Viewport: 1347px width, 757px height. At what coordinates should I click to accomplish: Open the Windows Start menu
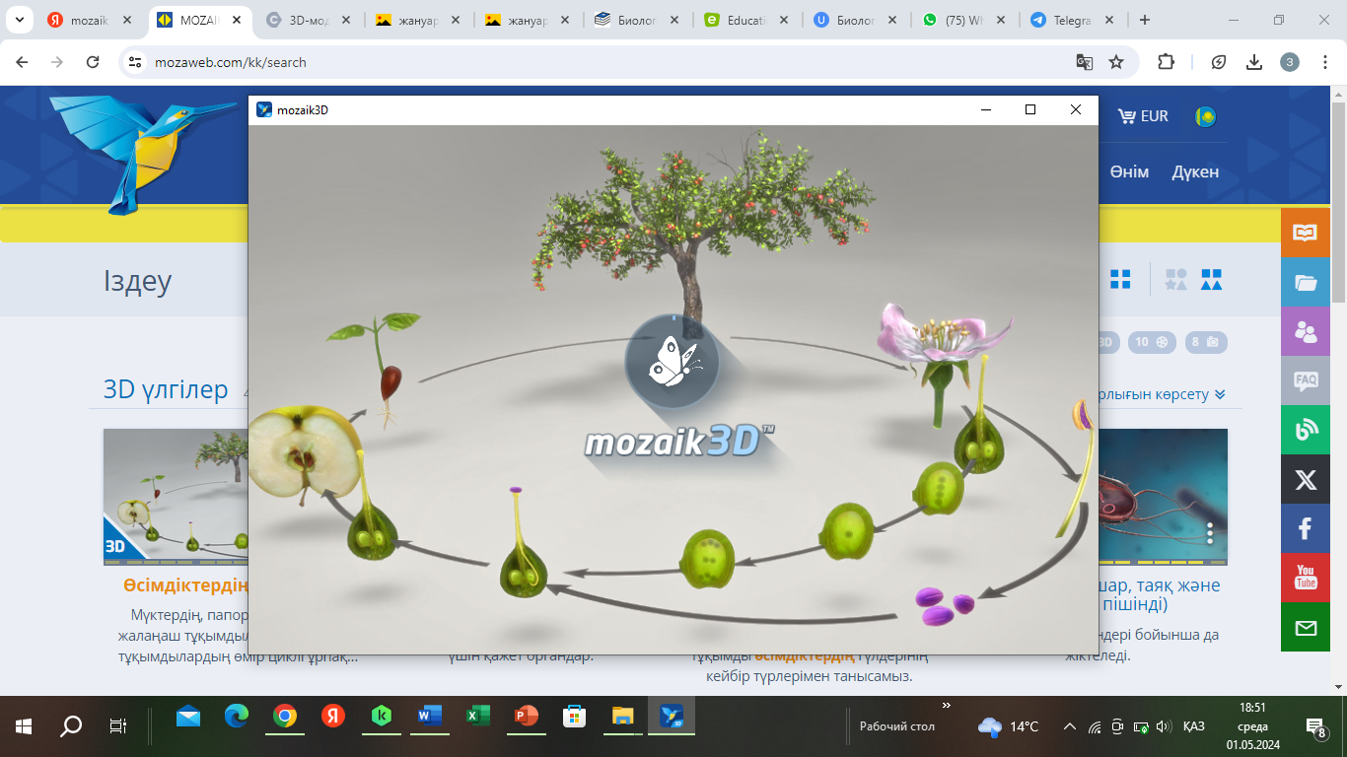coord(24,727)
